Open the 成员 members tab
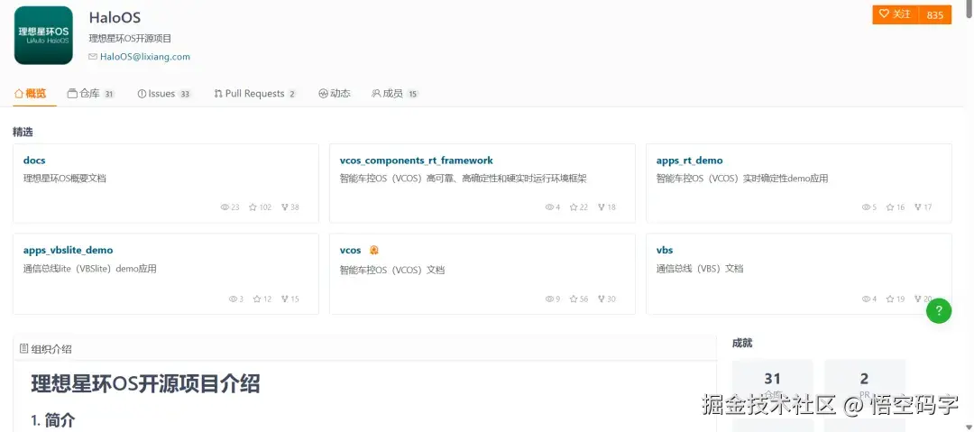 394,94
